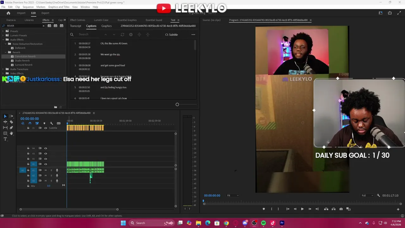Select the Slip tool
405x228 pixels.
[5, 128]
